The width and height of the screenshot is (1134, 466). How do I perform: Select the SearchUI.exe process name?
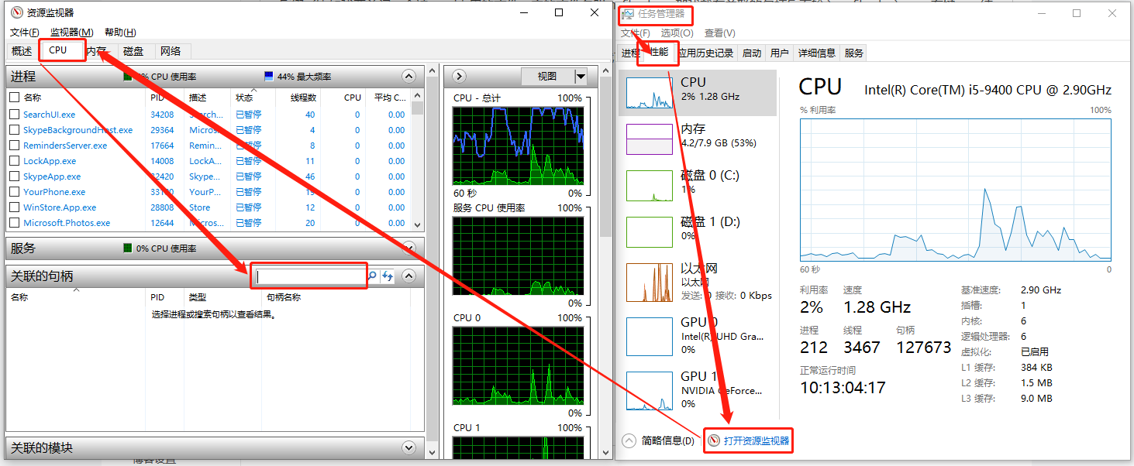(49, 115)
